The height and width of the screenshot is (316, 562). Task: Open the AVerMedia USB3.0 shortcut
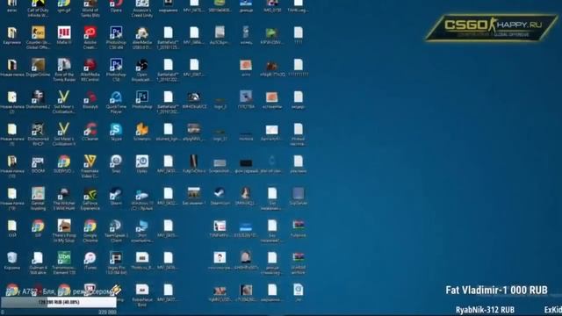142,37
